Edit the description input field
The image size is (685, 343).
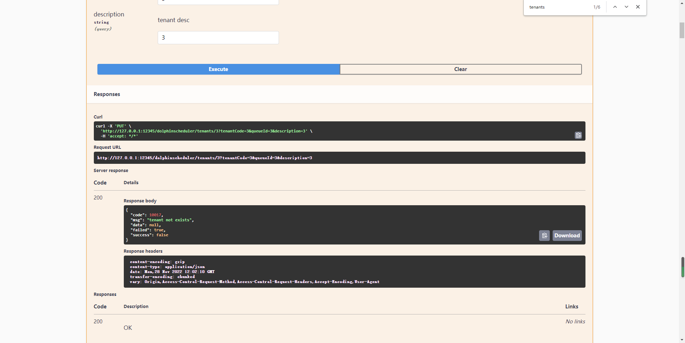(218, 37)
